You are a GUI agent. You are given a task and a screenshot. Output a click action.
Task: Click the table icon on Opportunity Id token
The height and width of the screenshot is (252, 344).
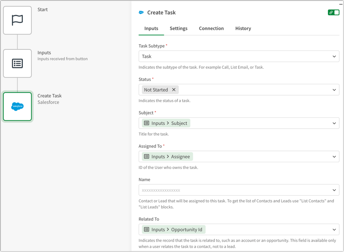(x=146, y=229)
